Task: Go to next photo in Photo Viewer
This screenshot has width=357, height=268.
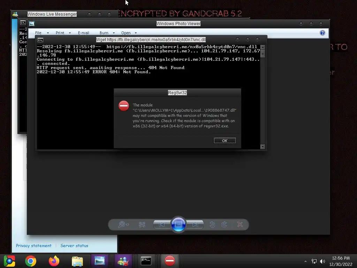Action: coord(195,224)
